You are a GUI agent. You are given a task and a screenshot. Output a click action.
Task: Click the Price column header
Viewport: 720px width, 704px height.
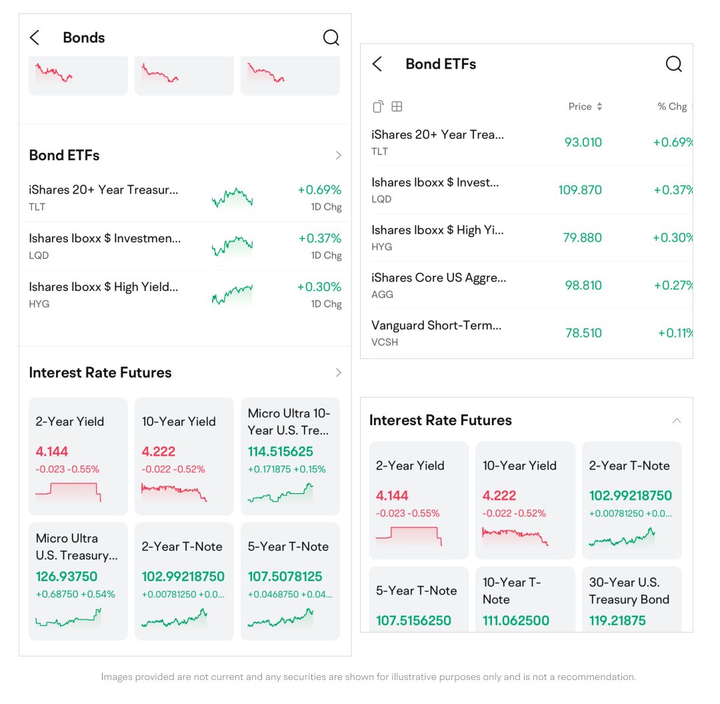[x=580, y=107]
